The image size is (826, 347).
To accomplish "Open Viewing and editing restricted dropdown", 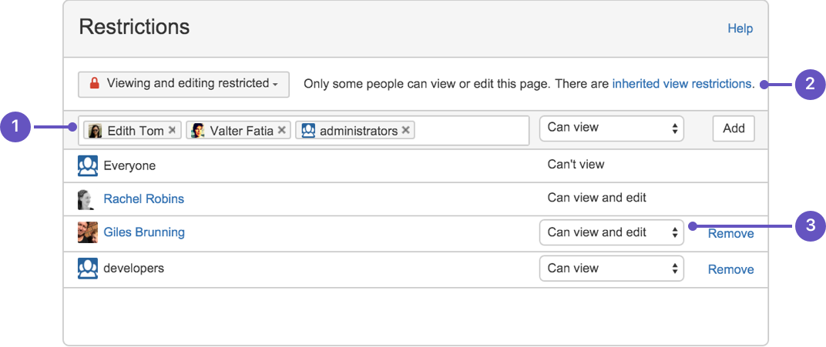I will point(184,84).
